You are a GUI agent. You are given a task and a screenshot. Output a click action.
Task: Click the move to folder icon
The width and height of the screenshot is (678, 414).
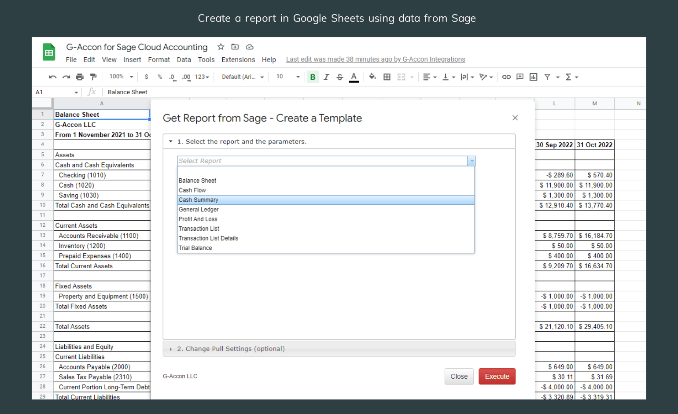[235, 47]
